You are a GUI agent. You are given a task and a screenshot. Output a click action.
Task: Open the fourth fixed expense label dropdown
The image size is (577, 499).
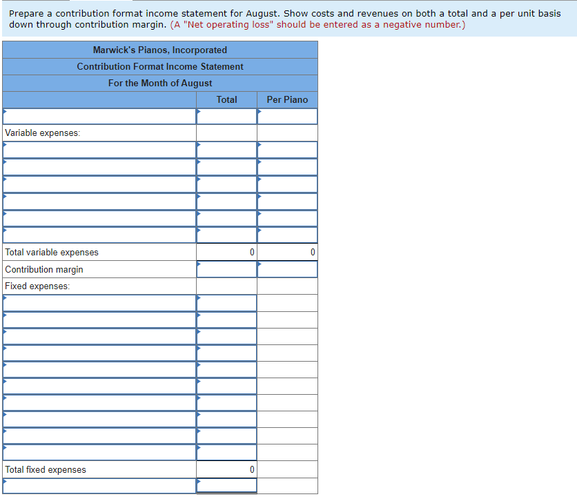(x=99, y=353)
